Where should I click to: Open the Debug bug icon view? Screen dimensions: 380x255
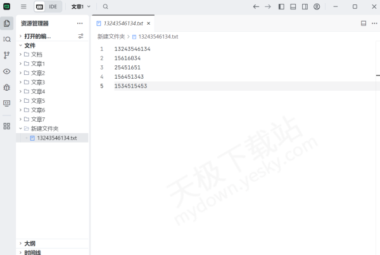click(7, 87)
